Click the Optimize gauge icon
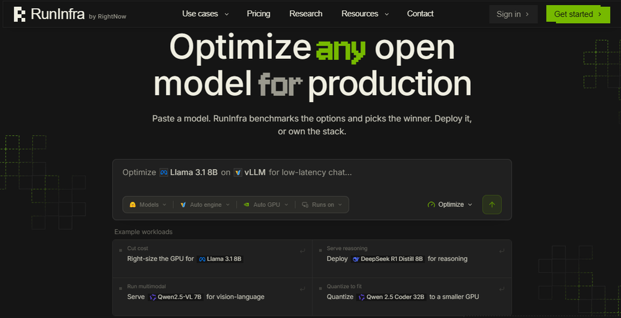Viewport: 621px width, 318px height. (x=432, y=205)
